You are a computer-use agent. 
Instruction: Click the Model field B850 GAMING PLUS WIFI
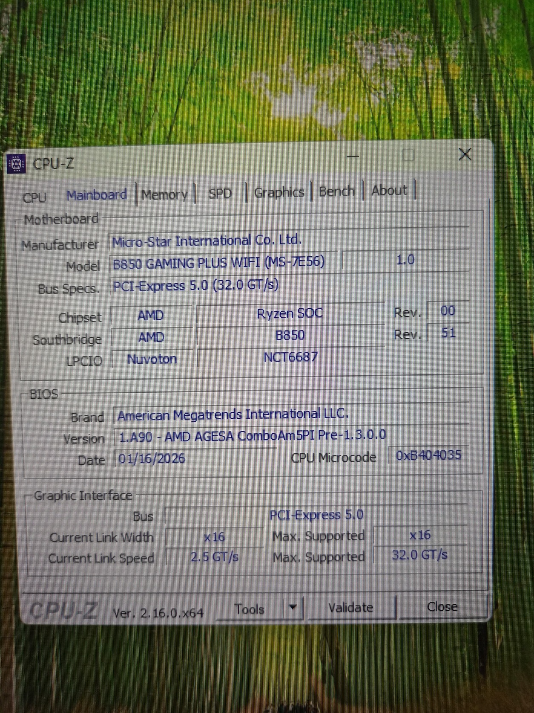point(224,262)
